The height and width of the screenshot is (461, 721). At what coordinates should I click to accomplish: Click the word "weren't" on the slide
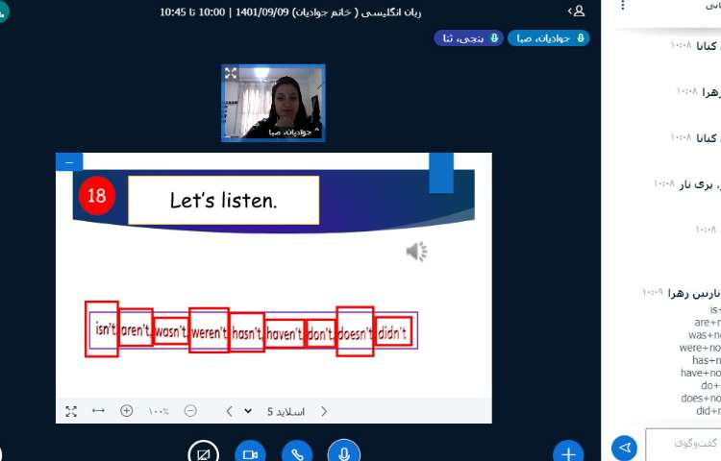click(x=210, y=332)
